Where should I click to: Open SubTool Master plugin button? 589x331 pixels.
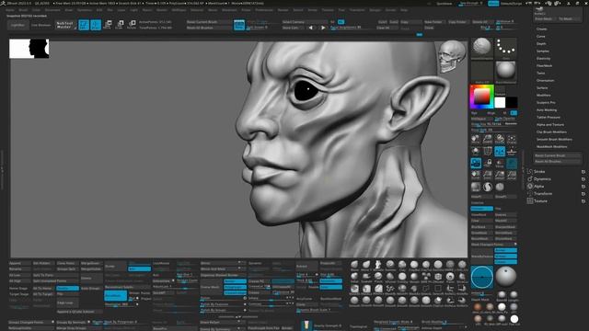pos(64,25)
